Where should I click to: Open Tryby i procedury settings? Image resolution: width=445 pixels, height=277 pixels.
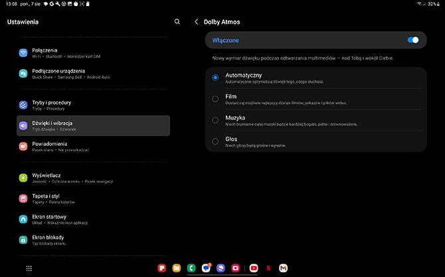pos(93,105)
